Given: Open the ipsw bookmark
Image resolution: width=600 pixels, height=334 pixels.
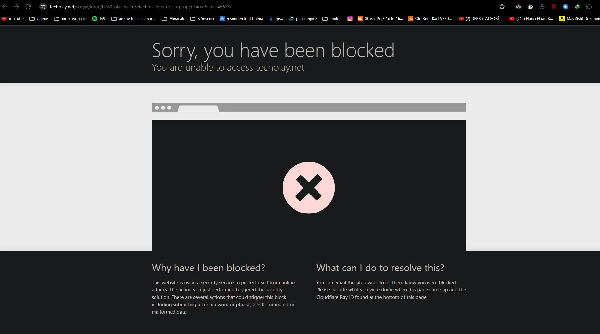Looking at the screenshot, I should pyautogui.click(x=276, y=19).
